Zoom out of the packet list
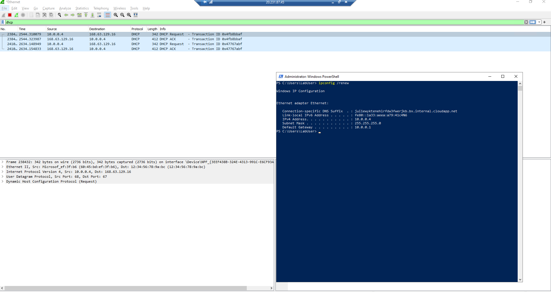Screen dimensions: 551x292 click(x=122, y=15)
